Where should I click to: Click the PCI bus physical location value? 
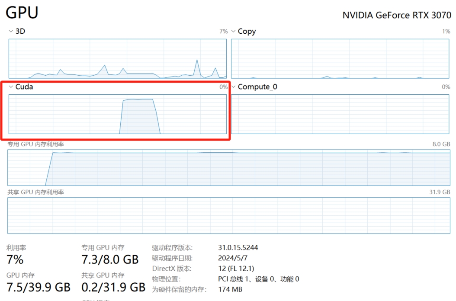coord(258,279)
